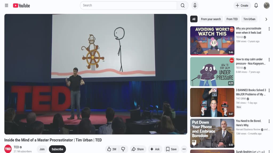Click the Share button
This screenshot has height=153, width=273.
pos(138,149)
